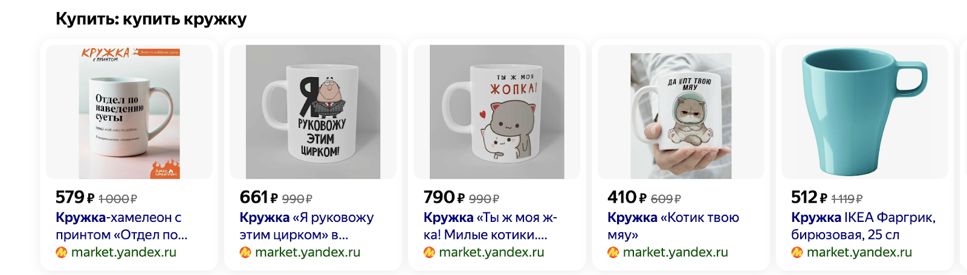
Task: Open the grumpy cat astronaut mug image
Action: 681,112
